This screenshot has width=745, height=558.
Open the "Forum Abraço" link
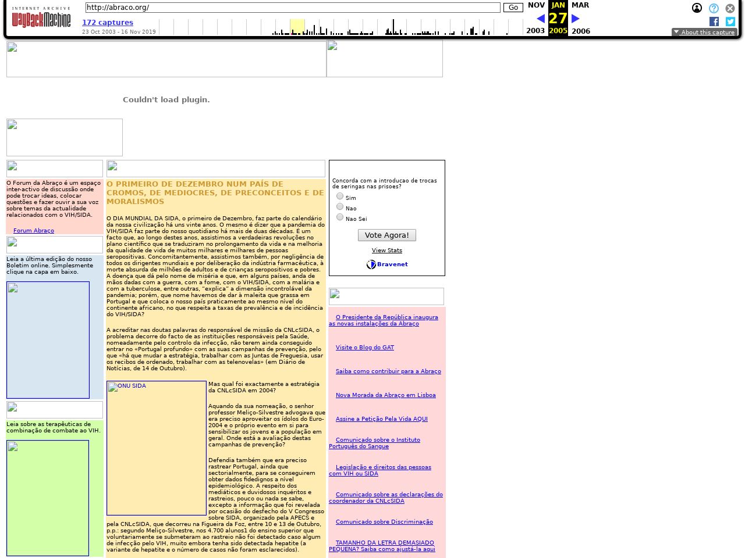(34, 231)
